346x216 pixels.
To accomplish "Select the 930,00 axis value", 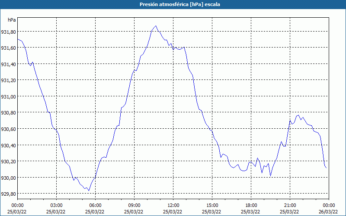I will tap(8, 178).
